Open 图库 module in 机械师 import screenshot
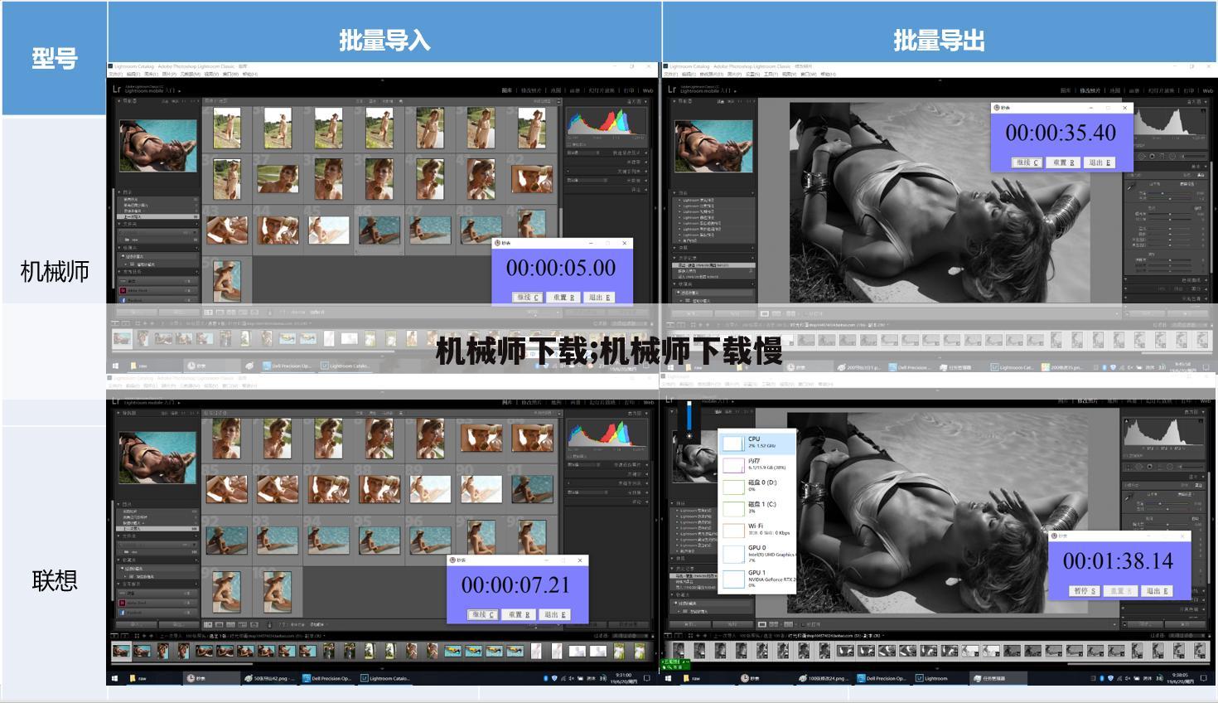Viewport: 1218px width, 703px height. [508, 90]
